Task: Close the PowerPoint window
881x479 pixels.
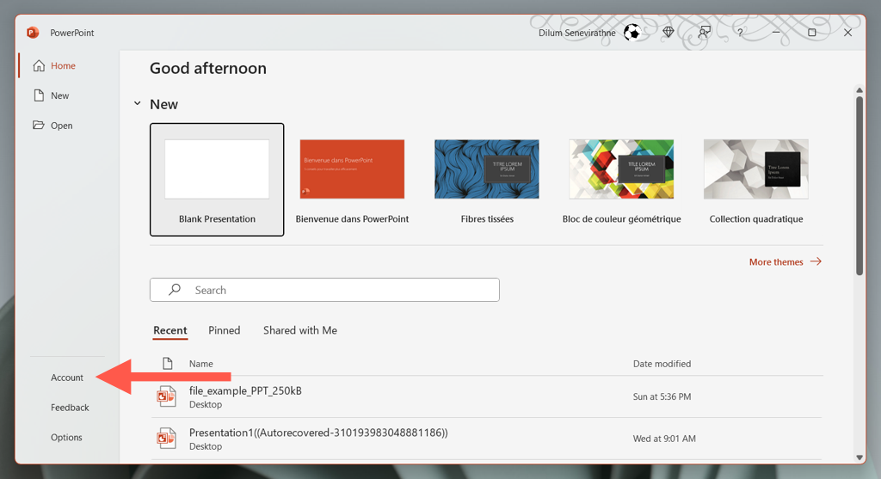Action: click(x=847, y=33)
